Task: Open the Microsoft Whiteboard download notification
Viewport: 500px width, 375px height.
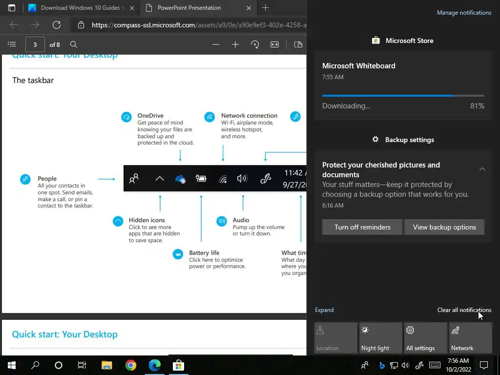Action: tap(403, 85)
